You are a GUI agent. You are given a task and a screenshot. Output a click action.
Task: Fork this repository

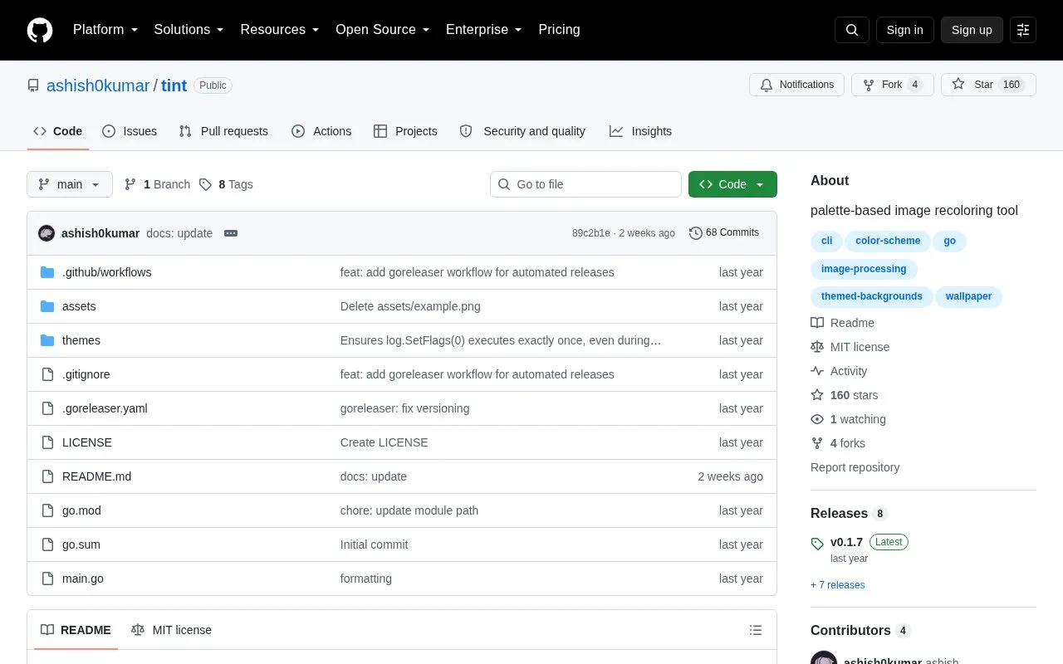[893, 85]
